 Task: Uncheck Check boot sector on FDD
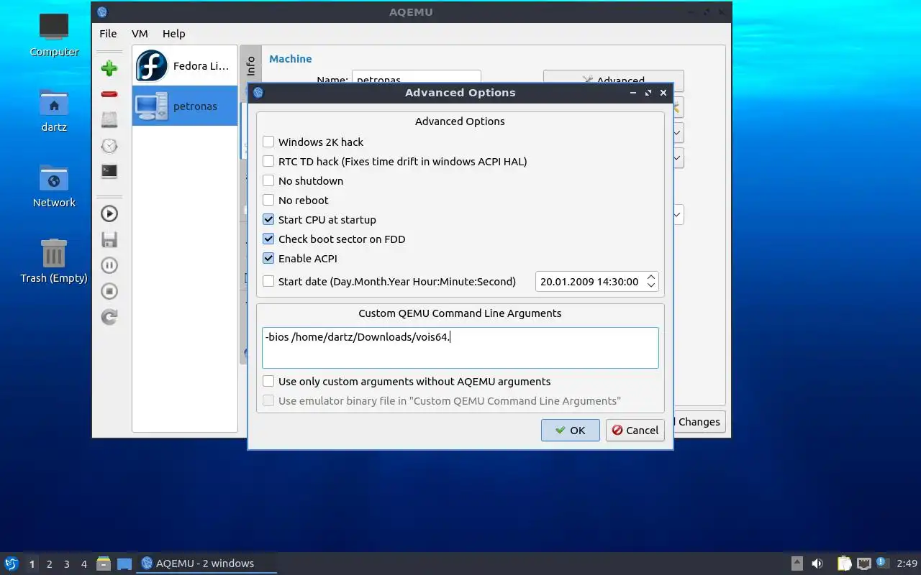[268, 239]
